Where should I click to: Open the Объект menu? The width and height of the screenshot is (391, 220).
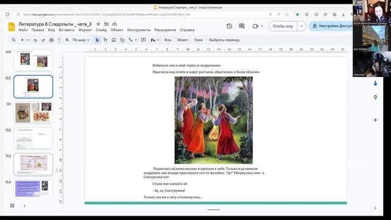pos(117,30)
